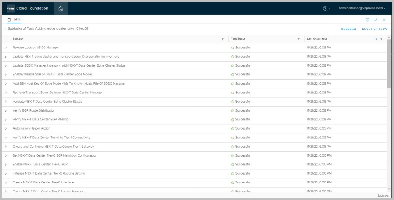The image size is (394, 200).
Task: Click Successful icon for Verify BGP Route Distribution
Action: pos(232,111)
